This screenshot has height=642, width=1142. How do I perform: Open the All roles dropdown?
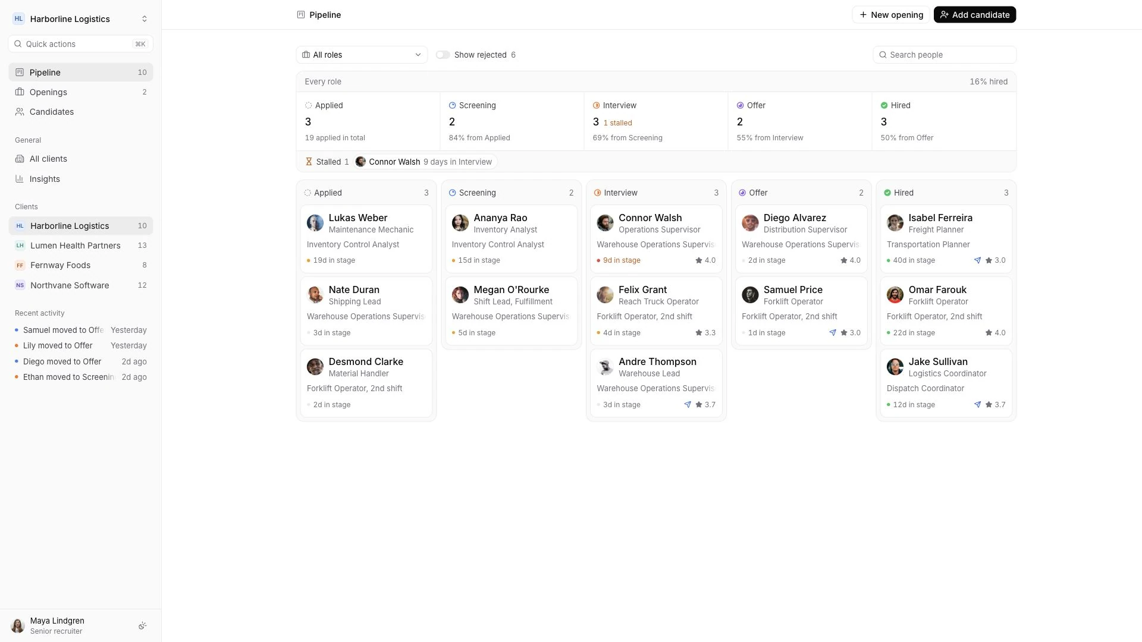coord(362,55)
